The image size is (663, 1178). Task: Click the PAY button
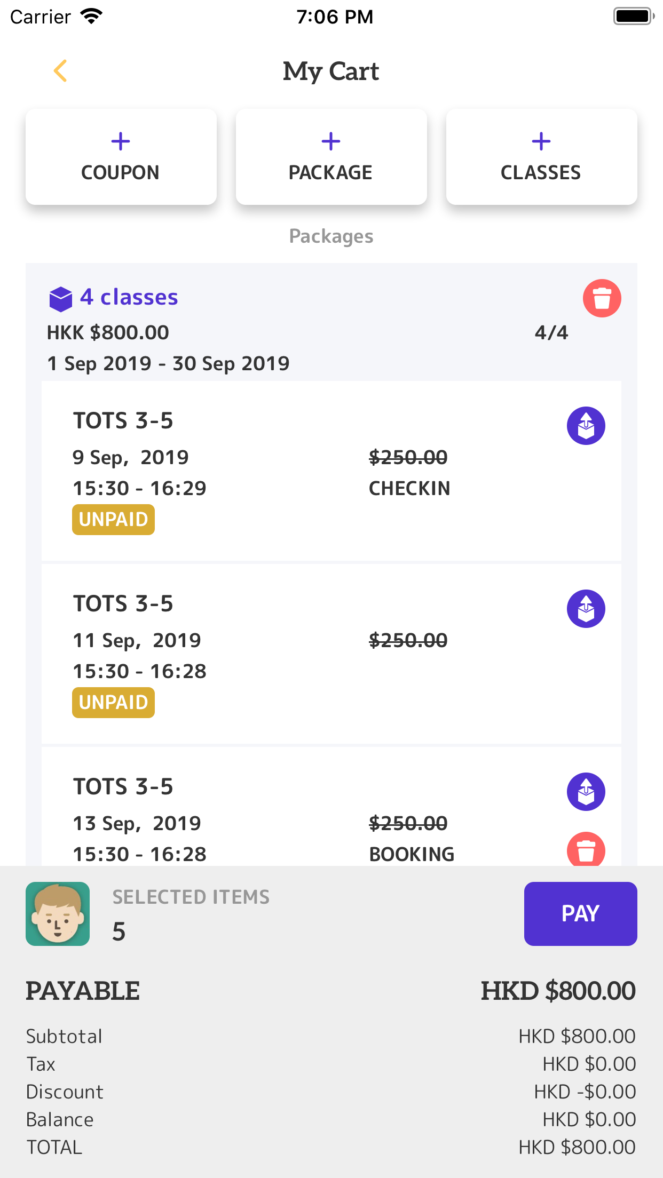tap(580, 913)
